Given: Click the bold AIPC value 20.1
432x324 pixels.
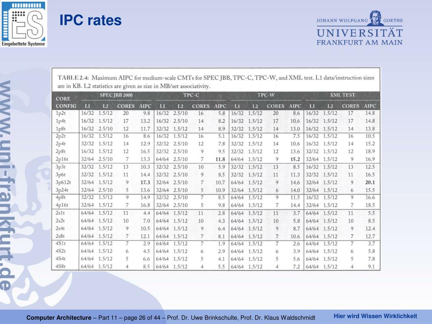Looking at the screenshot, I should click(370, 182).
